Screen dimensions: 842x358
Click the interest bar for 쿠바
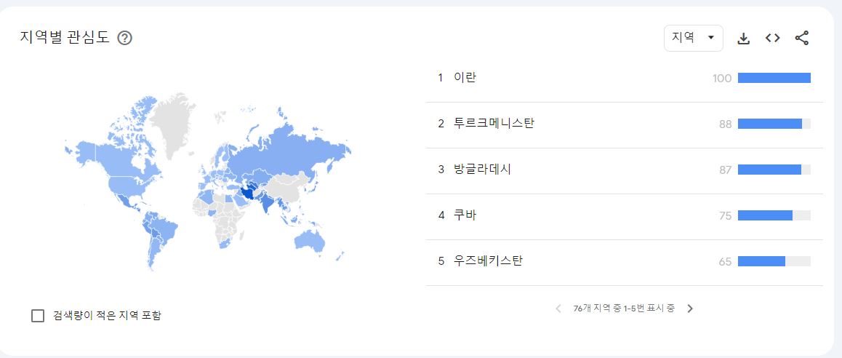click(x=765, y=215)
